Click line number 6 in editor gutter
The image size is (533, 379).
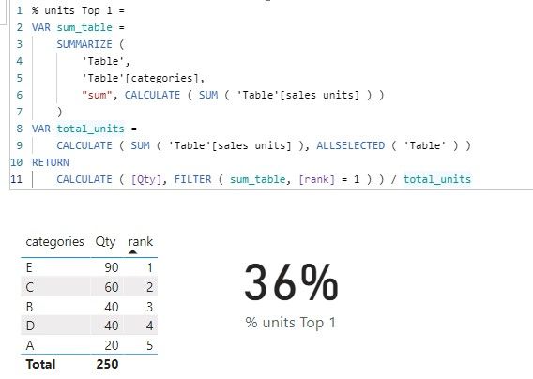coord(19,95)
